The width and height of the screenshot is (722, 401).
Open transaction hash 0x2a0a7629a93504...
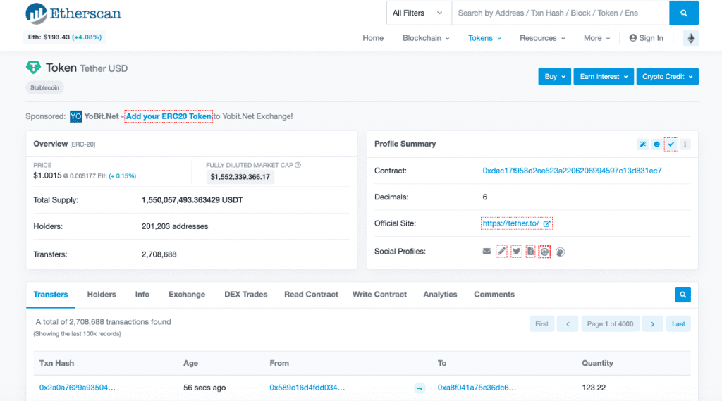78,388
